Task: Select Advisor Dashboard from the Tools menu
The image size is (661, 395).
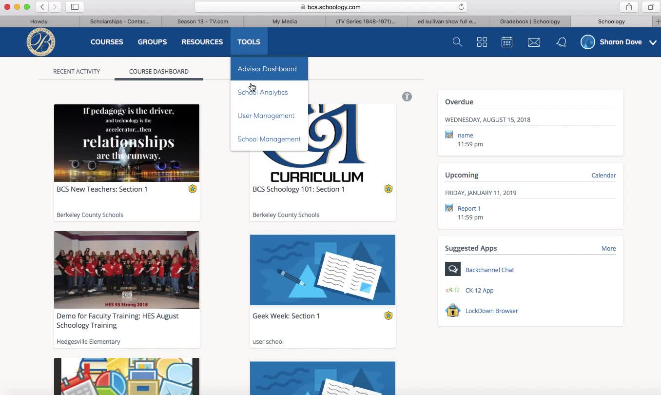Action: tap(269, 69)
